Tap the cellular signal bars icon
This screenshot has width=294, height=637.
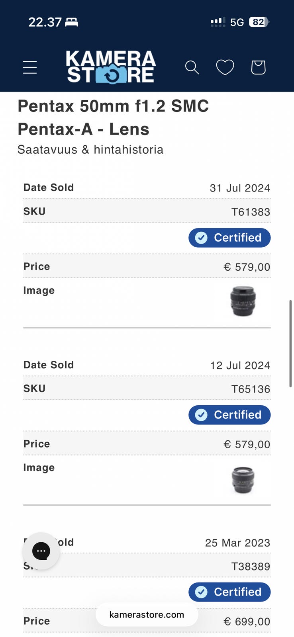click(218, 22)
